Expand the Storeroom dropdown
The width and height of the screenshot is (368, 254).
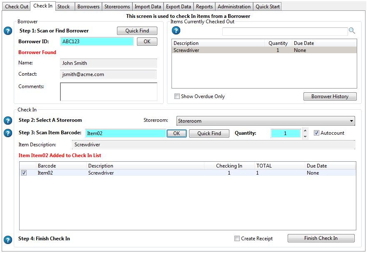point(351,121)
